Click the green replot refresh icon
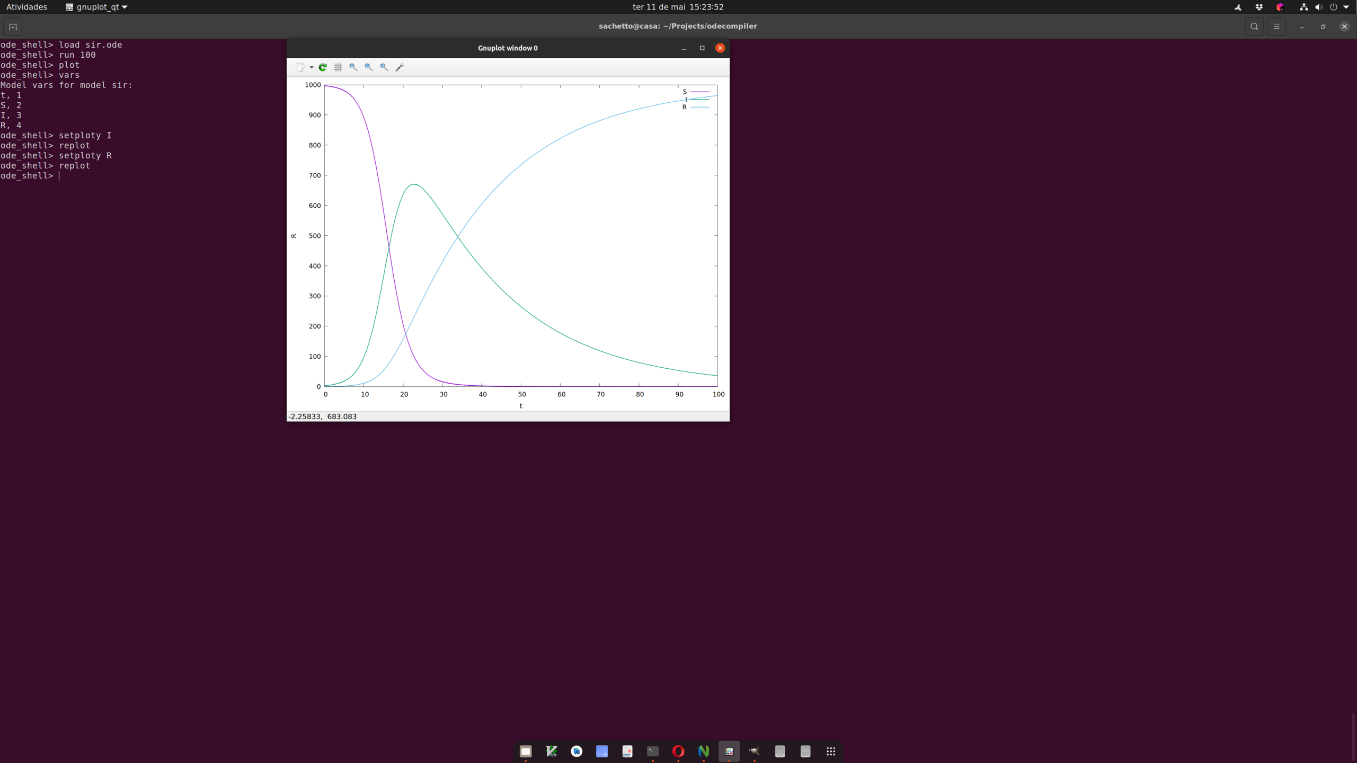The height and width of the screenshot is (763, 1357). coord(323,67)
